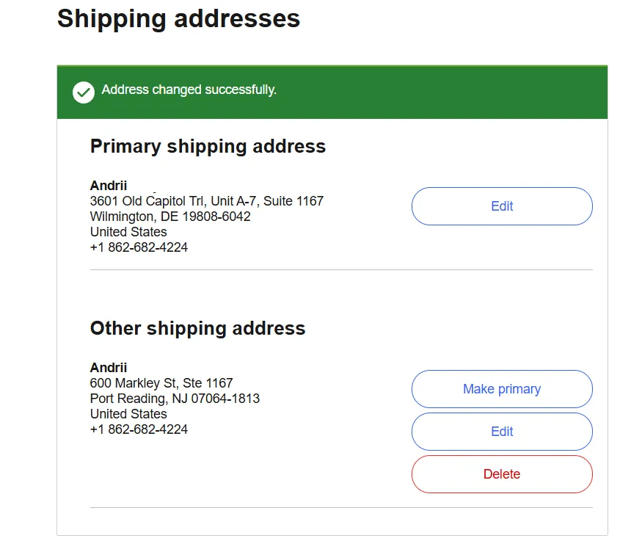
Task: Select the name Andrii in other address
Action: click(x=109, y=368)
